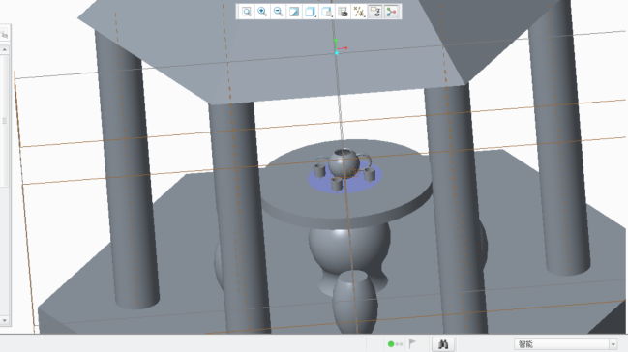Click the left panel scroll-up arrow
The height and width of the screenshot is (352, 628).
point(5,49)
